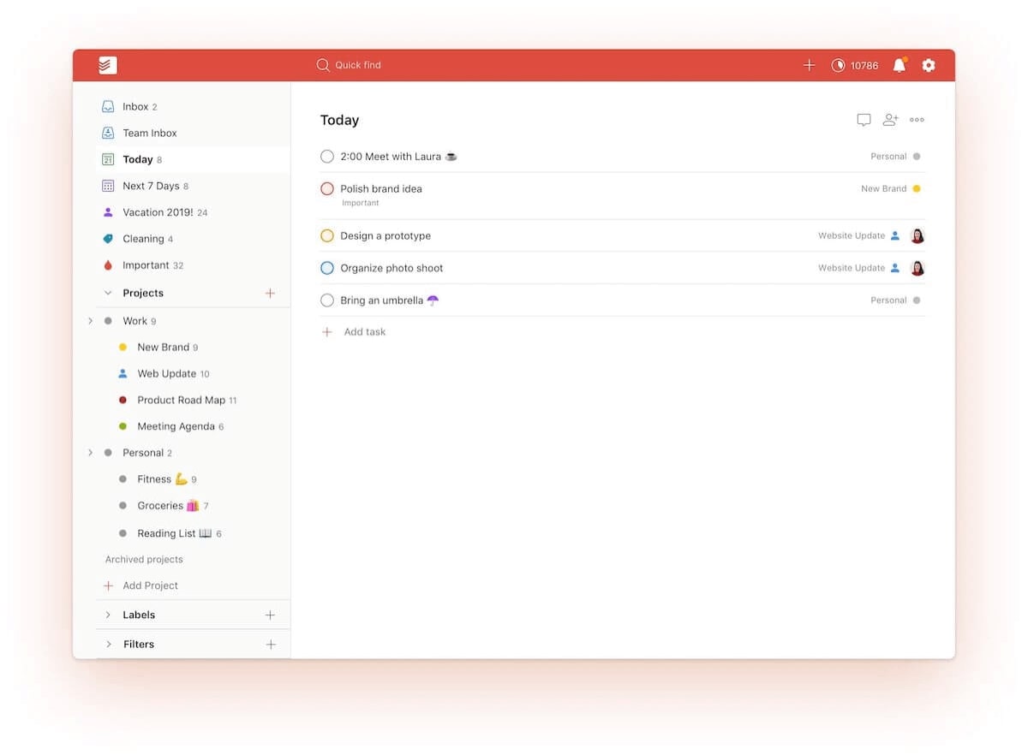Open notifications bell

click(x=899, y=64)
